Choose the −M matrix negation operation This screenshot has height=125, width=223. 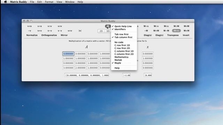(x=146, y=31)
